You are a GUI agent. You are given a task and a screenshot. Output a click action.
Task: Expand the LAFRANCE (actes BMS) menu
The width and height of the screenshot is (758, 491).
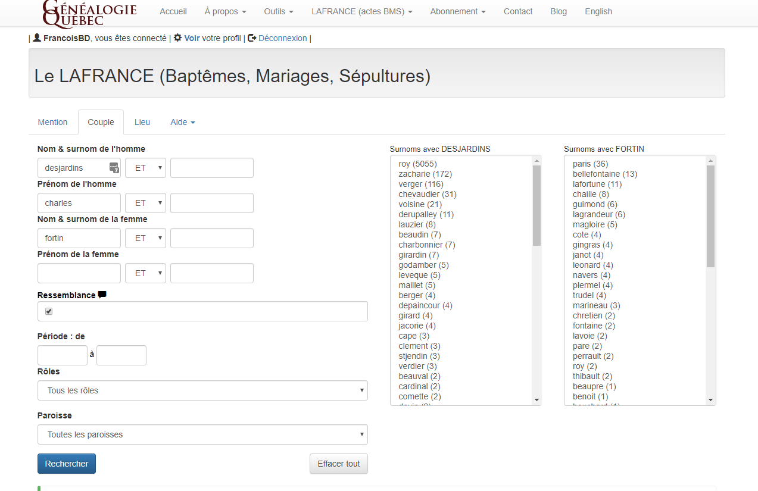click(x=362, y=11)
